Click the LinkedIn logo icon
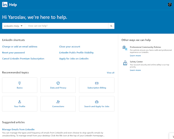Screen dimensions: 174x139 click(5, 4)
